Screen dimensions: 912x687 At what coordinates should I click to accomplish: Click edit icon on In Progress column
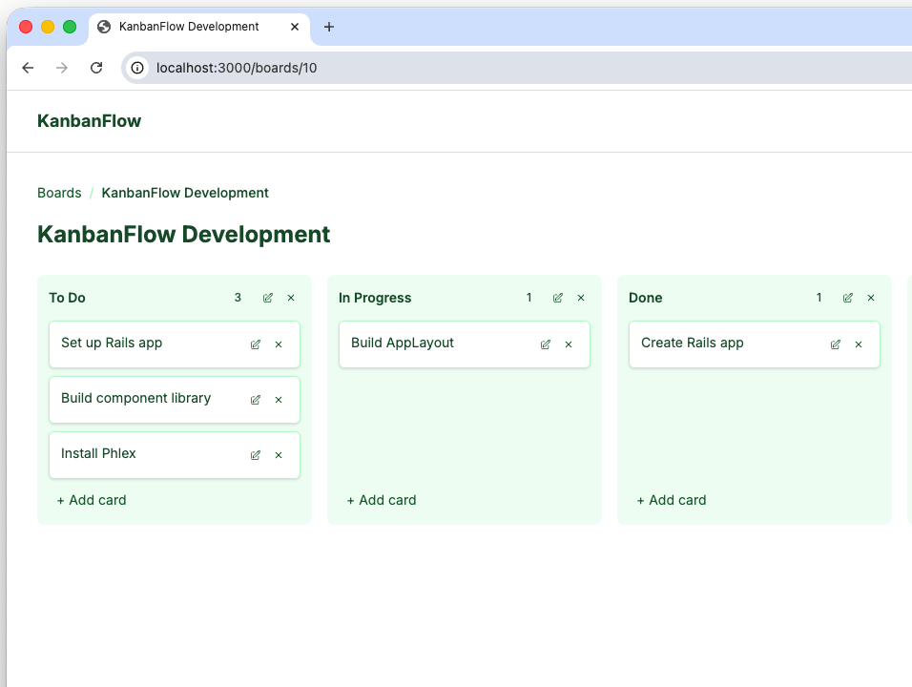[558, 298]
